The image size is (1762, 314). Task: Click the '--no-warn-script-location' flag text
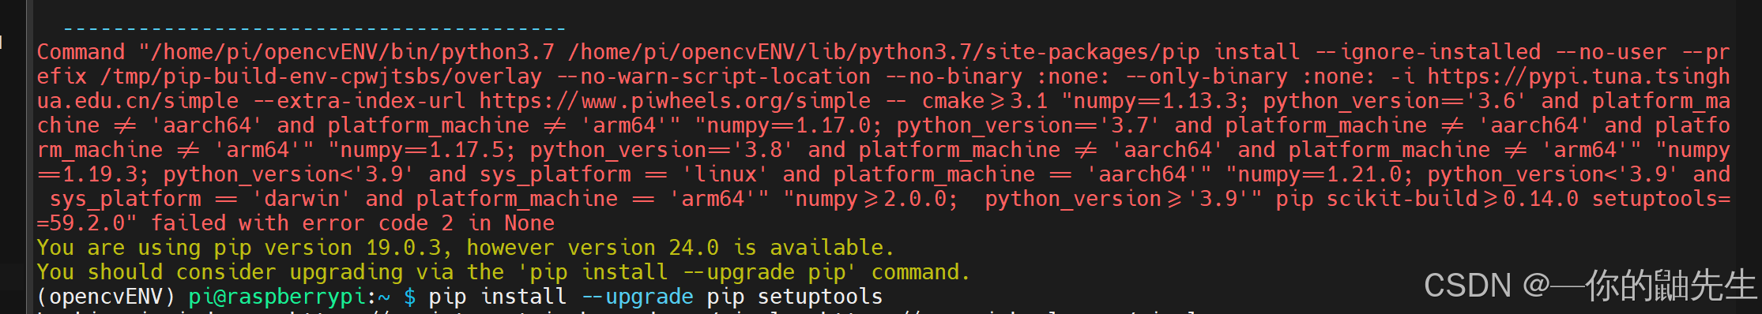(713, 77)
